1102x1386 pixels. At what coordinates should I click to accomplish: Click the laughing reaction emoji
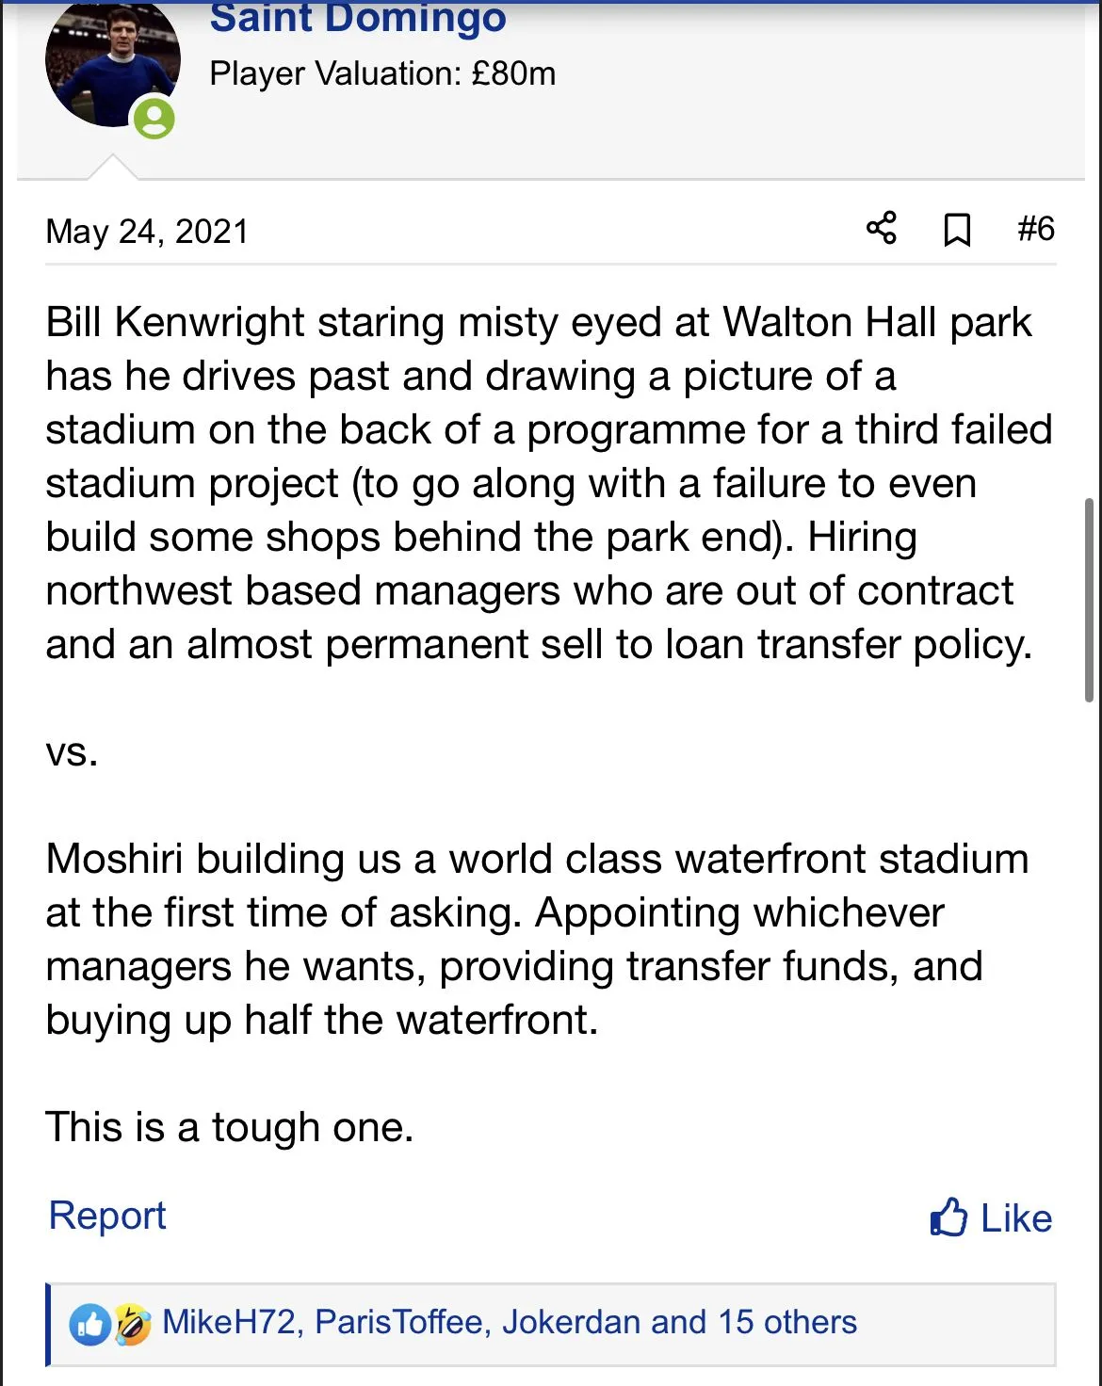133,1324
